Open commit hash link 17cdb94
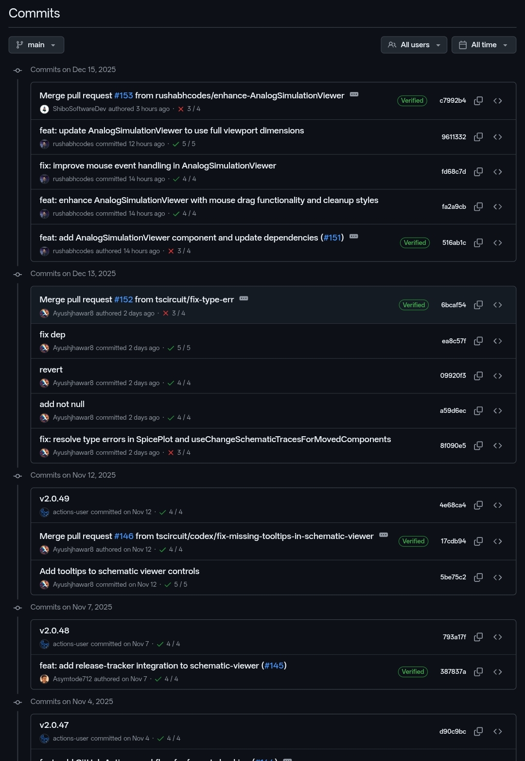Image resolution: width=525 pixels, height=761 pixels. pyautogui.click(x=453, y=541)
